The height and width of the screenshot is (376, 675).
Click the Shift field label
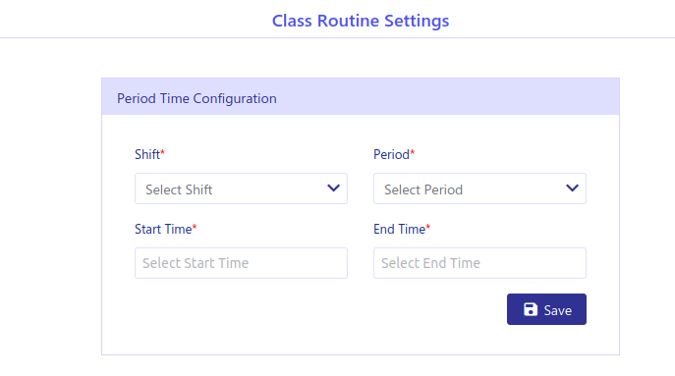pyautogui.click(x=147, y=154)
